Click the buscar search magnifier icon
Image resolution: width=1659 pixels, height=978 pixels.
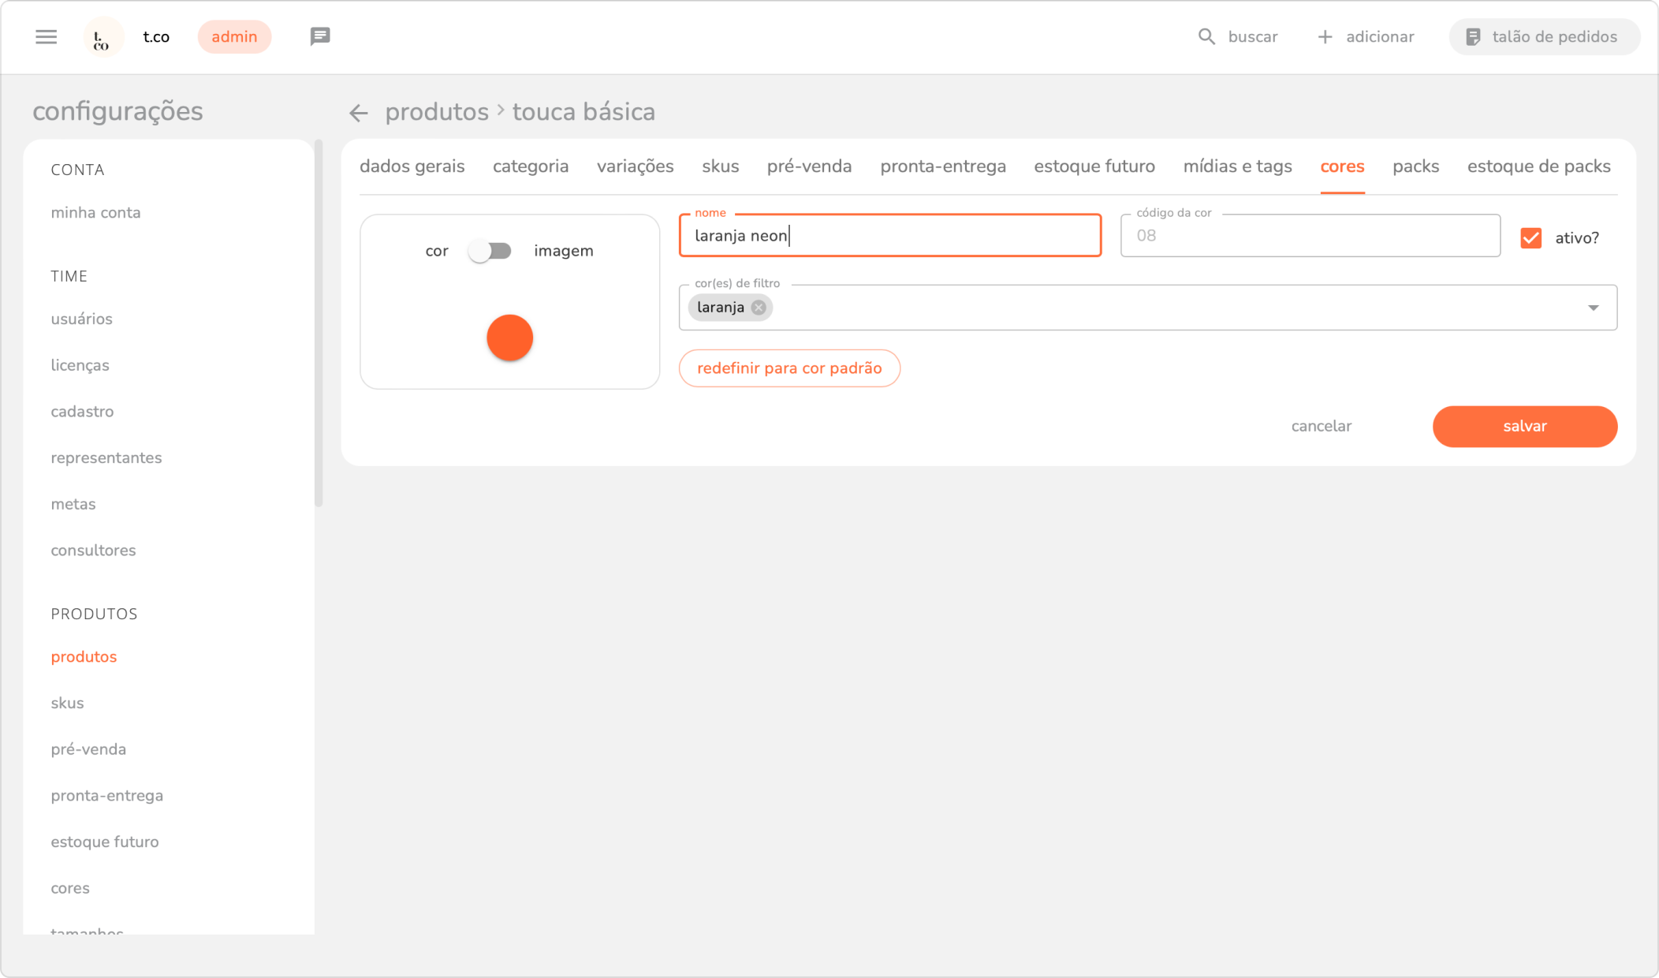click(1206, 37)
